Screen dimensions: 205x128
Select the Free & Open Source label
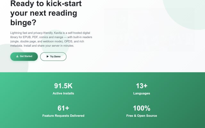[142, 116]
